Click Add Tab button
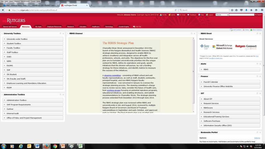The height and width of the screenshot is (149, 265). (x=137, y=27)
